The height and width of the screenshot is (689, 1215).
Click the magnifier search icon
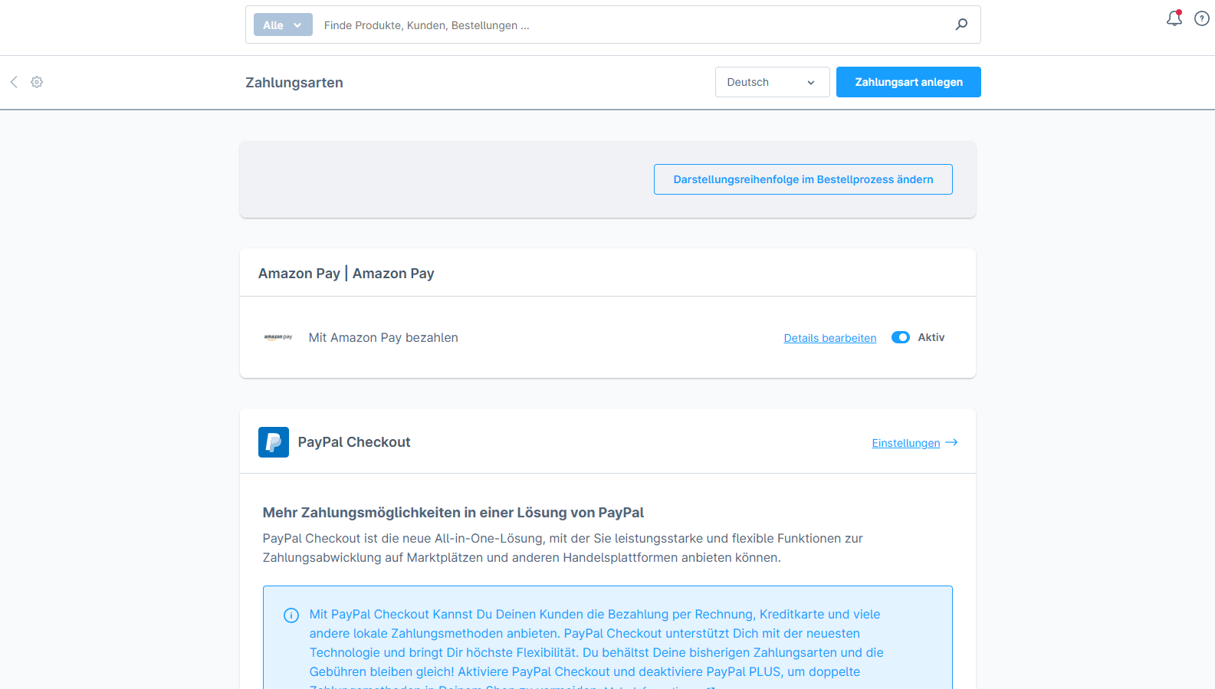(961, 25)
